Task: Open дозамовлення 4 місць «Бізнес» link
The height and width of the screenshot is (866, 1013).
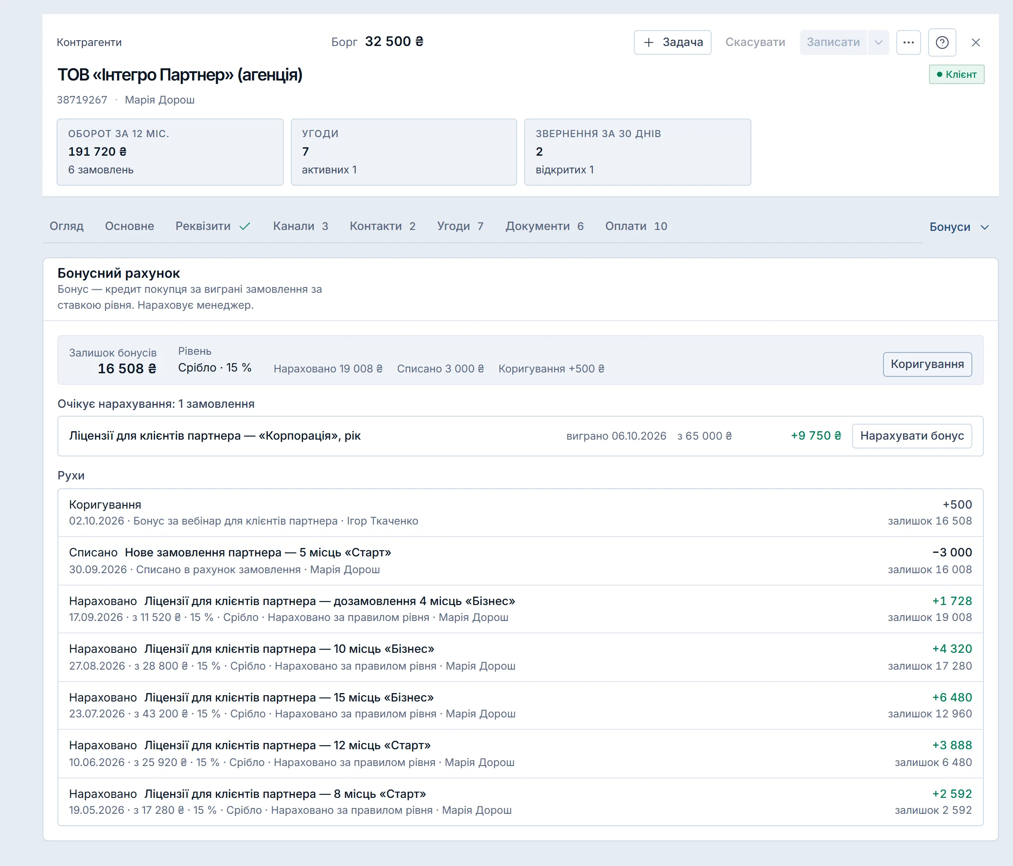Action: click(330, 601)
